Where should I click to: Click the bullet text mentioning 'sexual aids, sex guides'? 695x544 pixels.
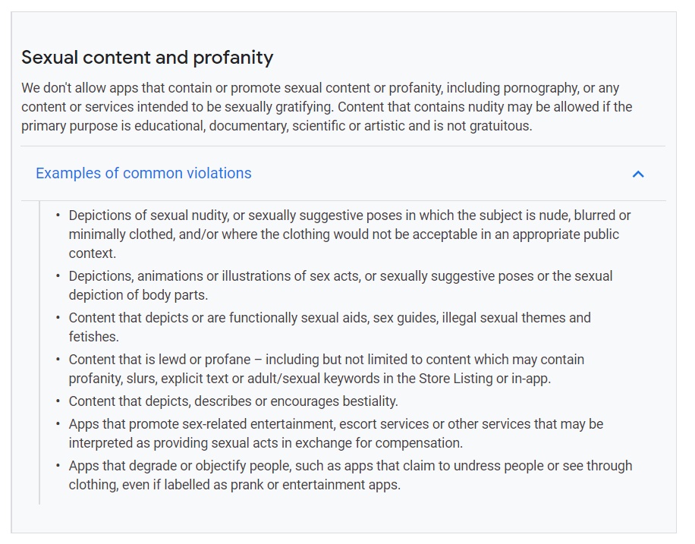(329, 327)
